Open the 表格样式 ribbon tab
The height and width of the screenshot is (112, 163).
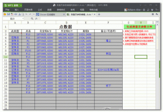(61, 10)
